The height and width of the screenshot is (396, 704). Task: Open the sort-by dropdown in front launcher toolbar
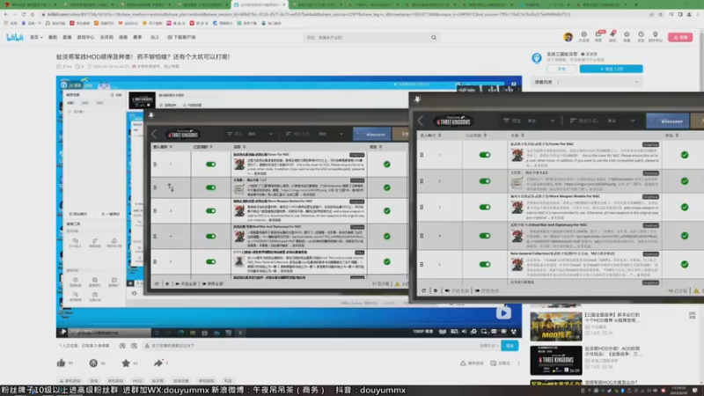602,121
